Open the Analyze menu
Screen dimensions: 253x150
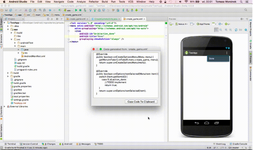point(81,1)
